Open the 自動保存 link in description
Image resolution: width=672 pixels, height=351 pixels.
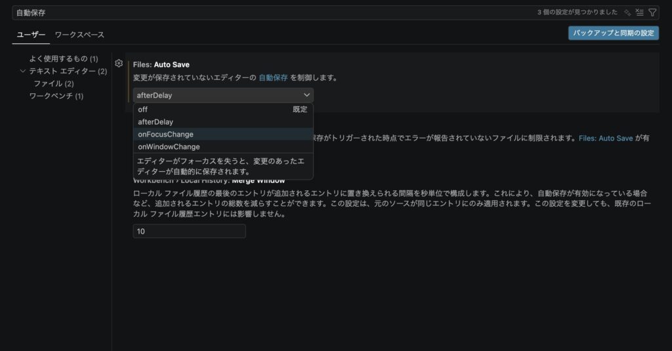click(273, 77)
